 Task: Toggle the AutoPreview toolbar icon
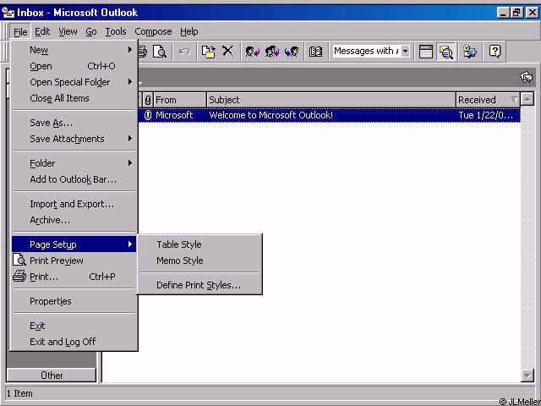pos(445,52)
